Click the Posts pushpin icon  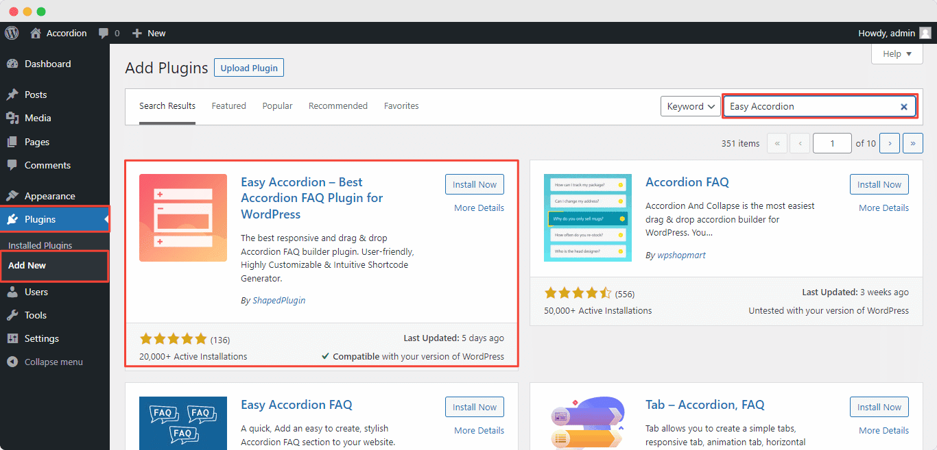pos(15,95)
